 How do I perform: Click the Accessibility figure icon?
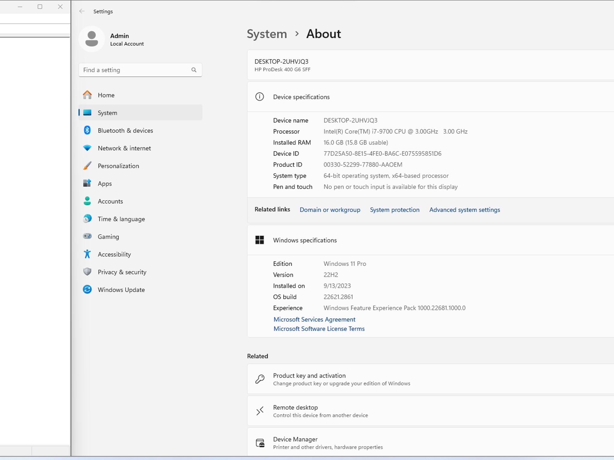click(87, 254)
